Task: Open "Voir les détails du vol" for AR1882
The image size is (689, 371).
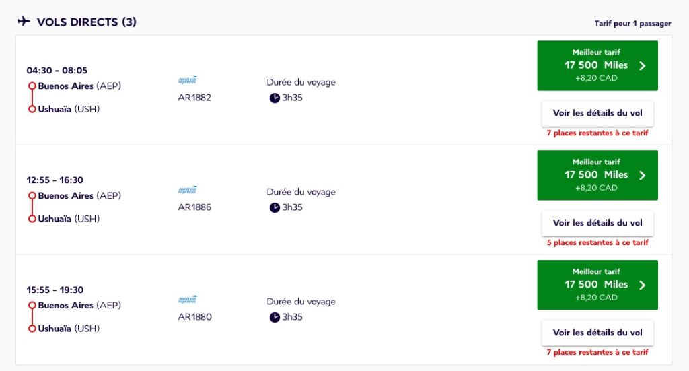Action: click(x=597, y=113)
